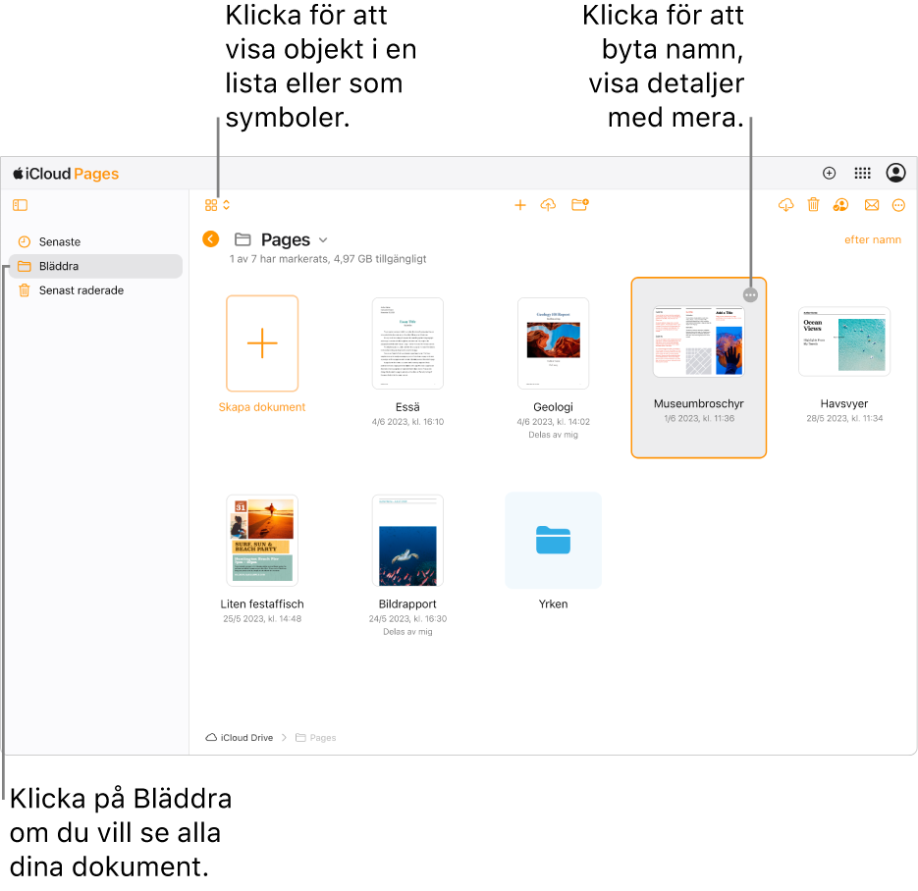Select Bläddra in the sidebar
Screen dimensions: 918x891
(95, 266)
